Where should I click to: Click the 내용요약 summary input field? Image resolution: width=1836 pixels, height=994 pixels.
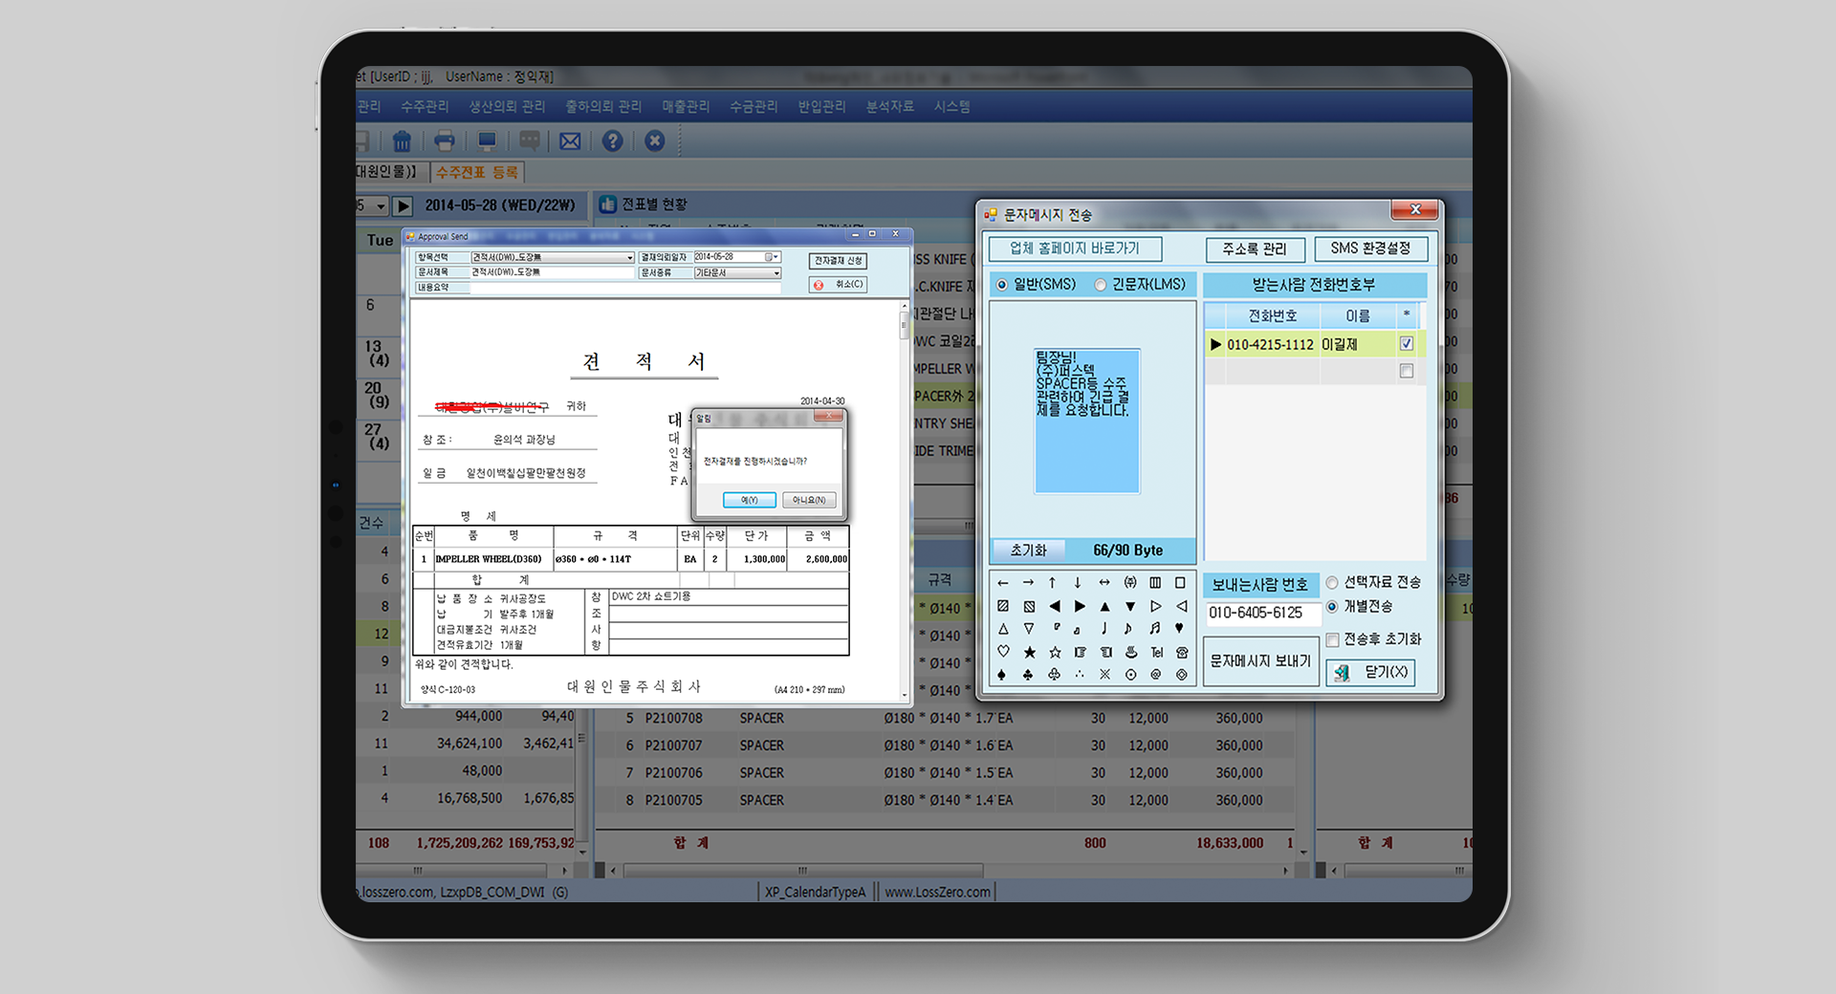pos(624,288)
